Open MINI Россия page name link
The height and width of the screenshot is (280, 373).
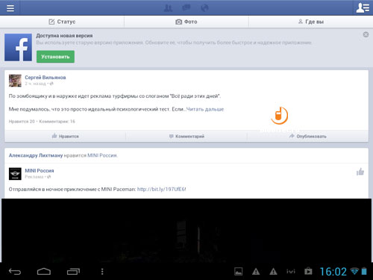40,170
